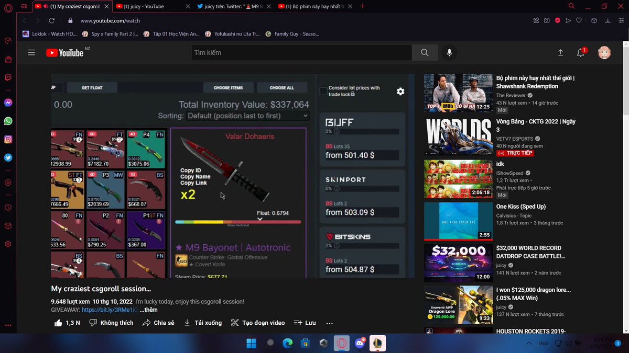Open 'I won $125,000 dragon lore' video

tap(459, 305)
